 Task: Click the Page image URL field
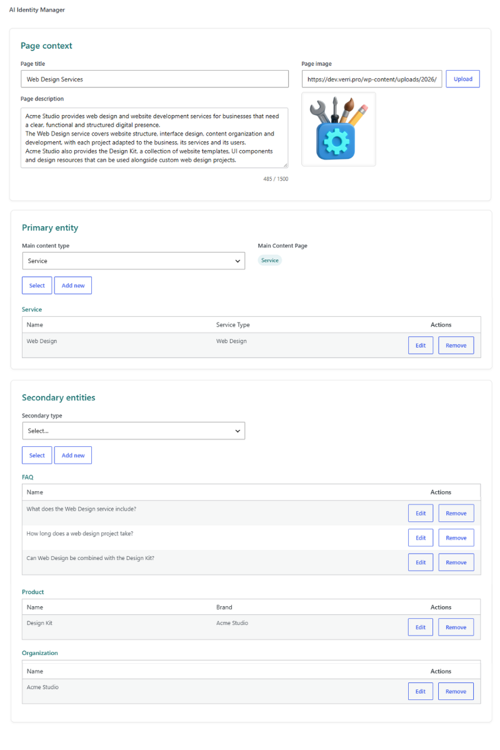pyautogui.click(x=372, y=79)
